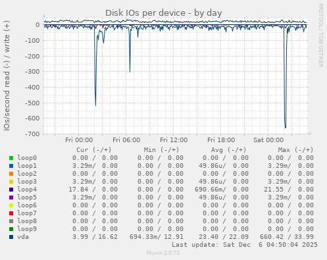Viewport: 327px width, 260px height.
Task: Select the loop1 legend label
Action: (27, 166)
